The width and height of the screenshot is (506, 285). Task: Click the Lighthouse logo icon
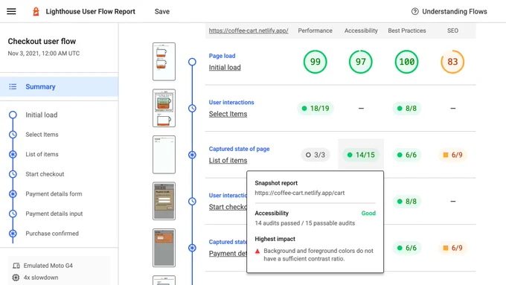(x=36, y=11)
